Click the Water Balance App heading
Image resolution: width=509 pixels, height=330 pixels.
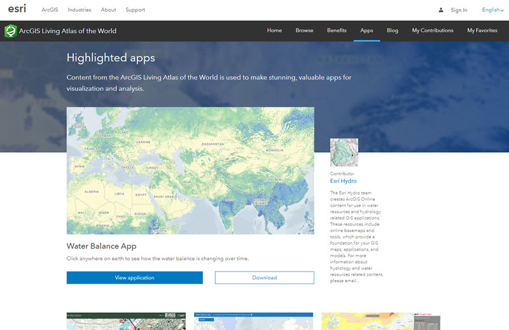point(101,246)
